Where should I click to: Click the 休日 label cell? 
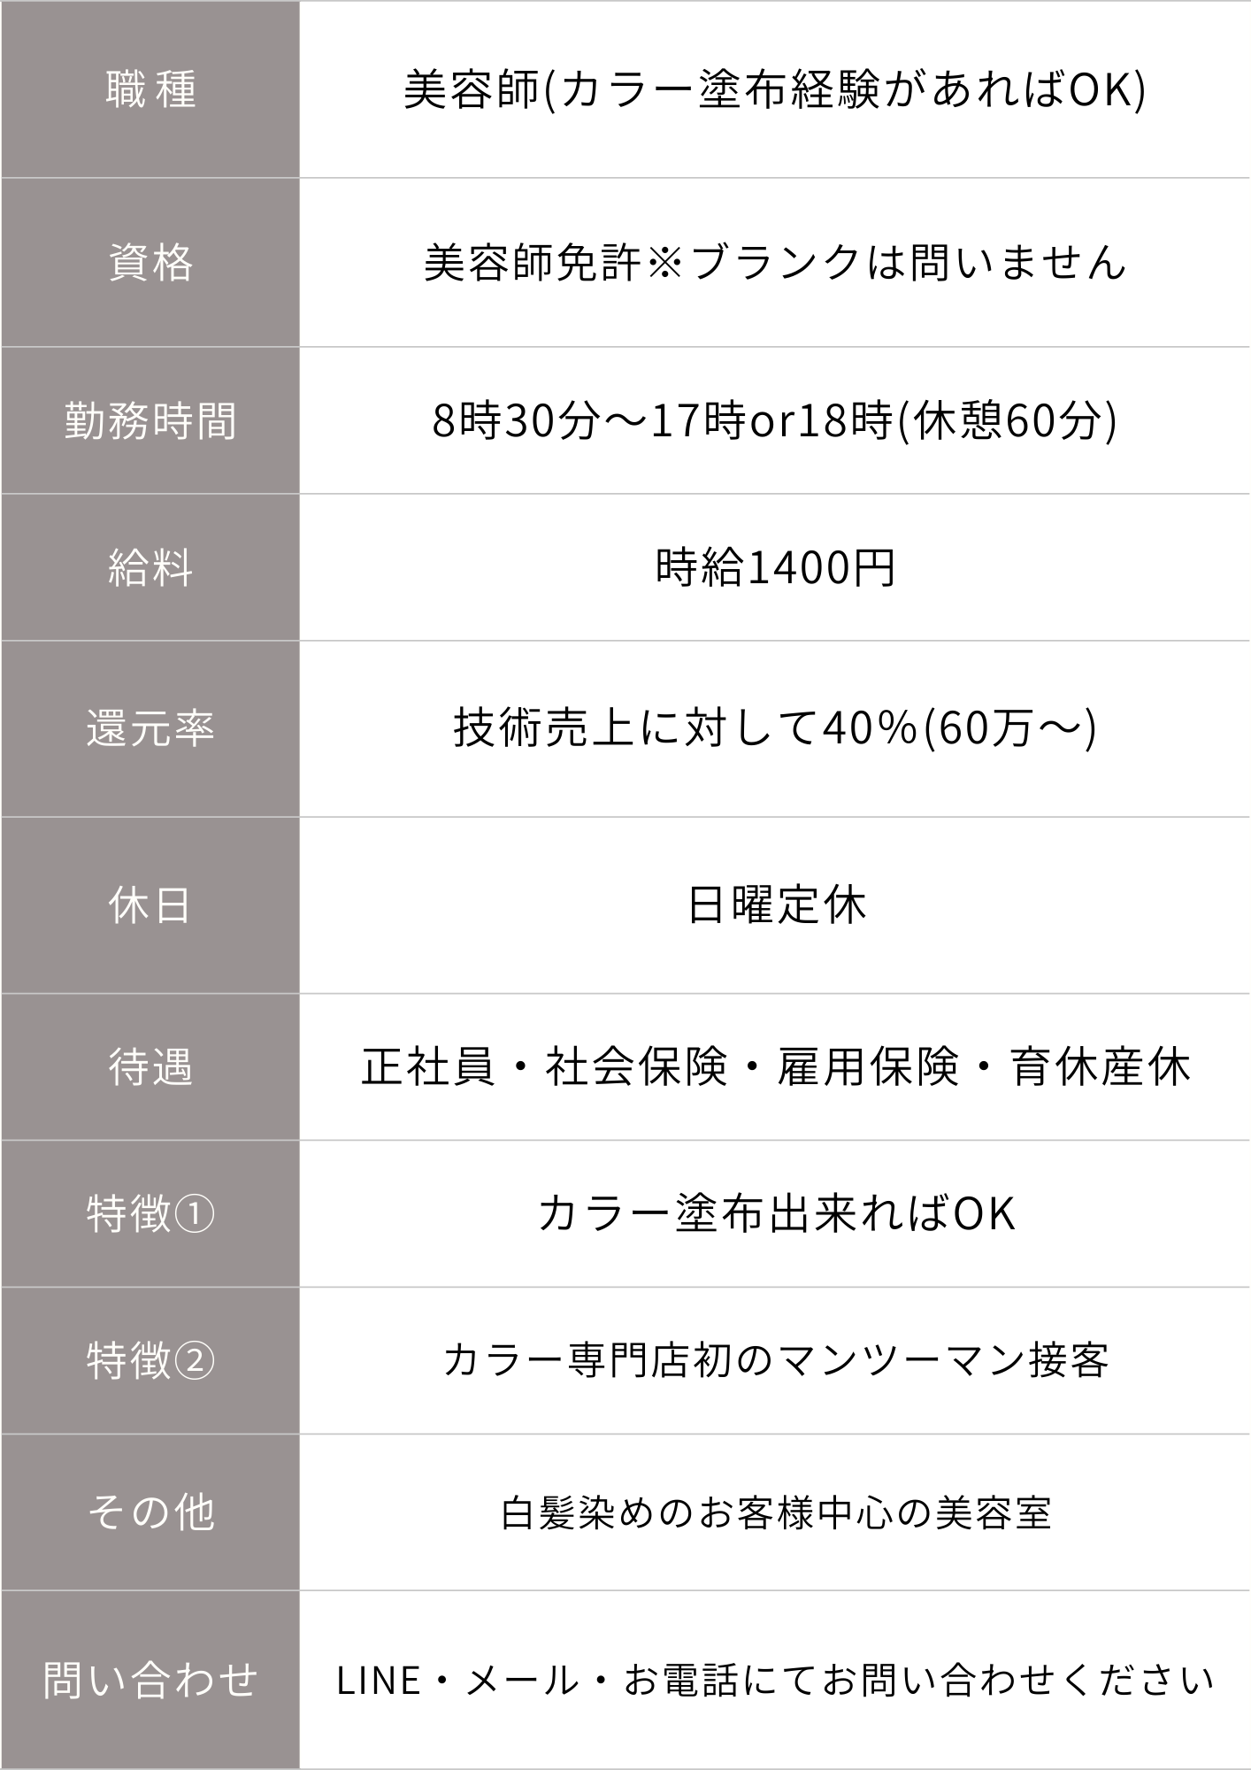pos(150,905)
